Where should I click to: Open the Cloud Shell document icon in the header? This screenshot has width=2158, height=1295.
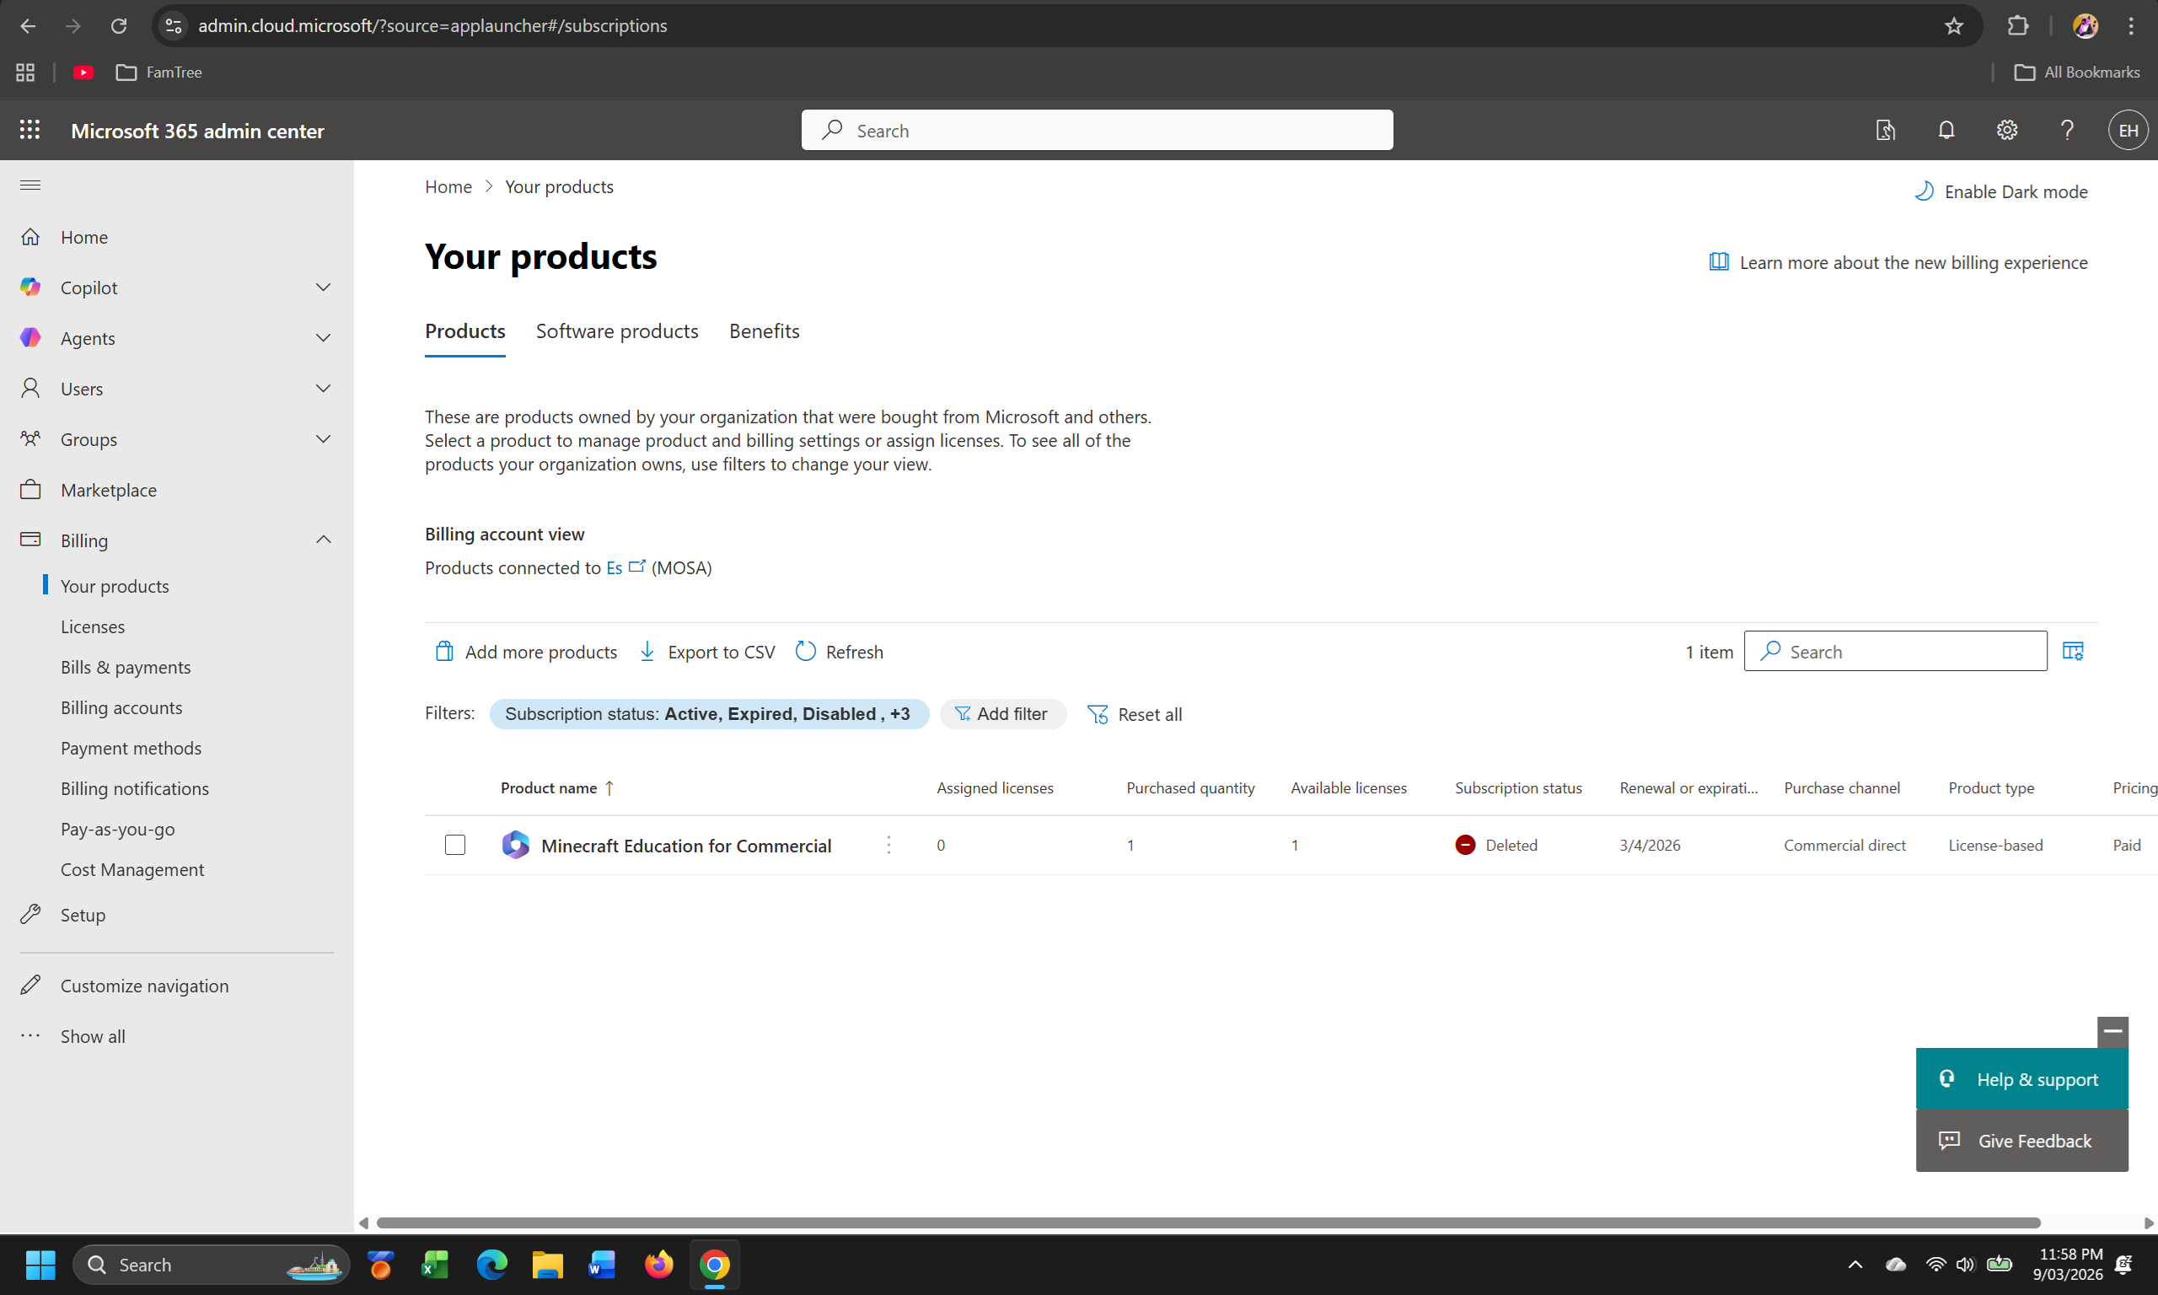(x=1885, y=130)
